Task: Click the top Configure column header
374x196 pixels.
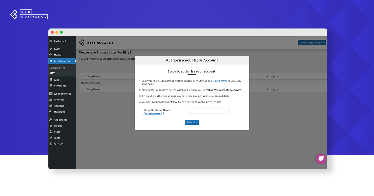Action: click(x=273, y=76)
